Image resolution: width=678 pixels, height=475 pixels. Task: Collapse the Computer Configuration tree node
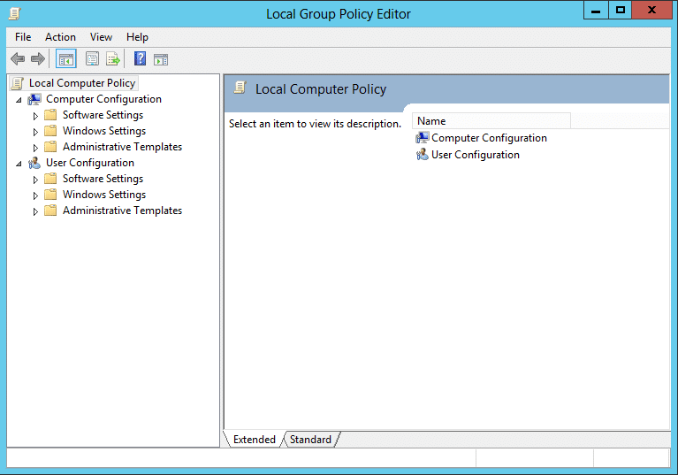19,100
